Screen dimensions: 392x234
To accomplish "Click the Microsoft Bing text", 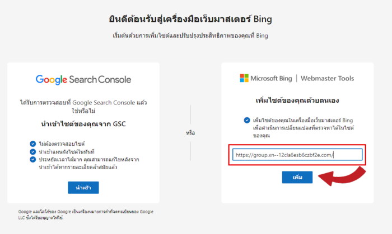I will coord(271,78).
